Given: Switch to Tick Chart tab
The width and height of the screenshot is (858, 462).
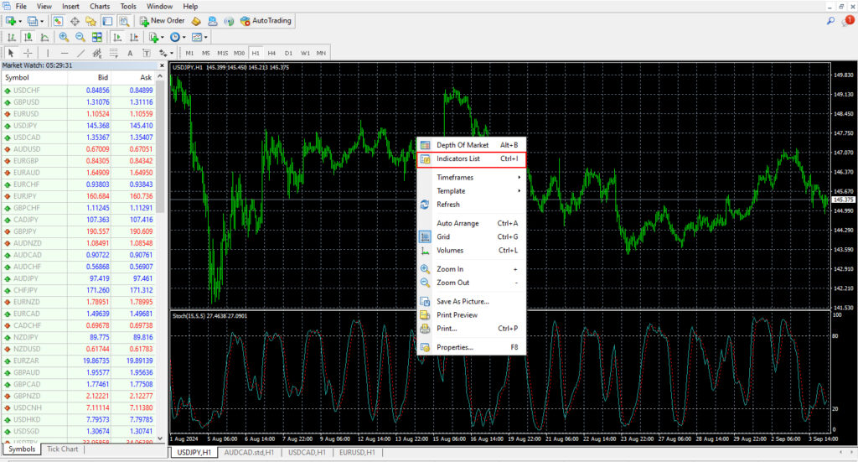Looking at the screenshot, I should coord(62,449).
